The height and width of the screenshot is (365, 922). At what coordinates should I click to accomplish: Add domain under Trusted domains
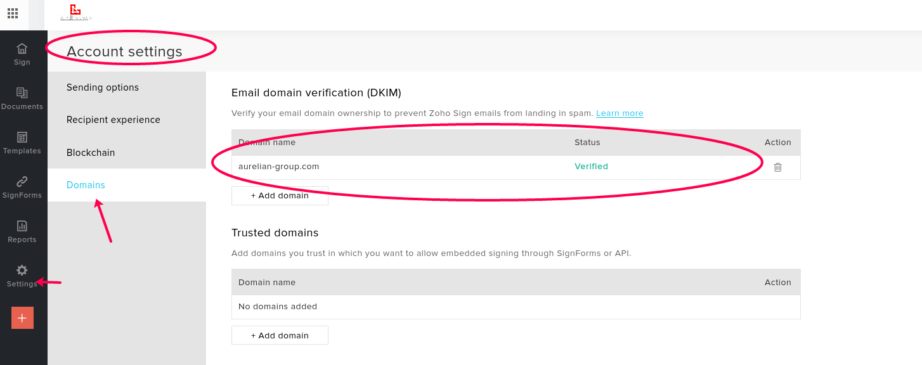280,335
